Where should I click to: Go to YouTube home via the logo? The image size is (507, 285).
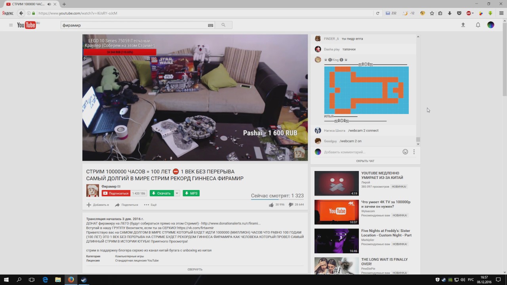pos(28,25)
